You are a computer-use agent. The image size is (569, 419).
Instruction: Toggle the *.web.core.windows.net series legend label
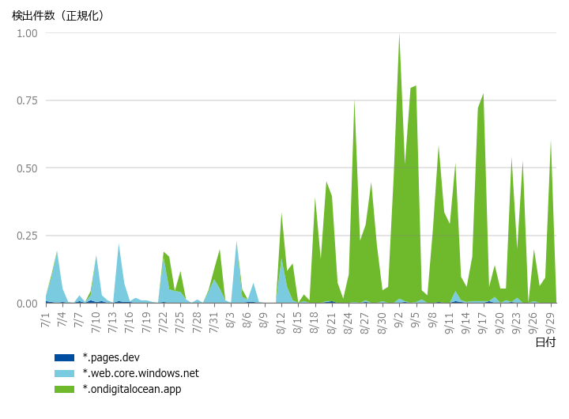tap(141, 373)
